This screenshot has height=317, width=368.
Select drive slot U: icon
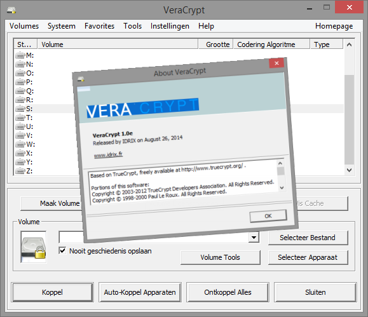[x=20, y=126]
